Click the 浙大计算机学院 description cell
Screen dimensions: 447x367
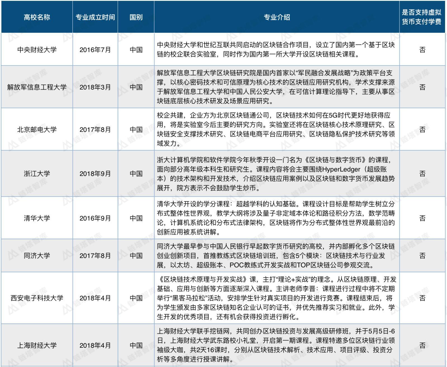pos(277,174)
